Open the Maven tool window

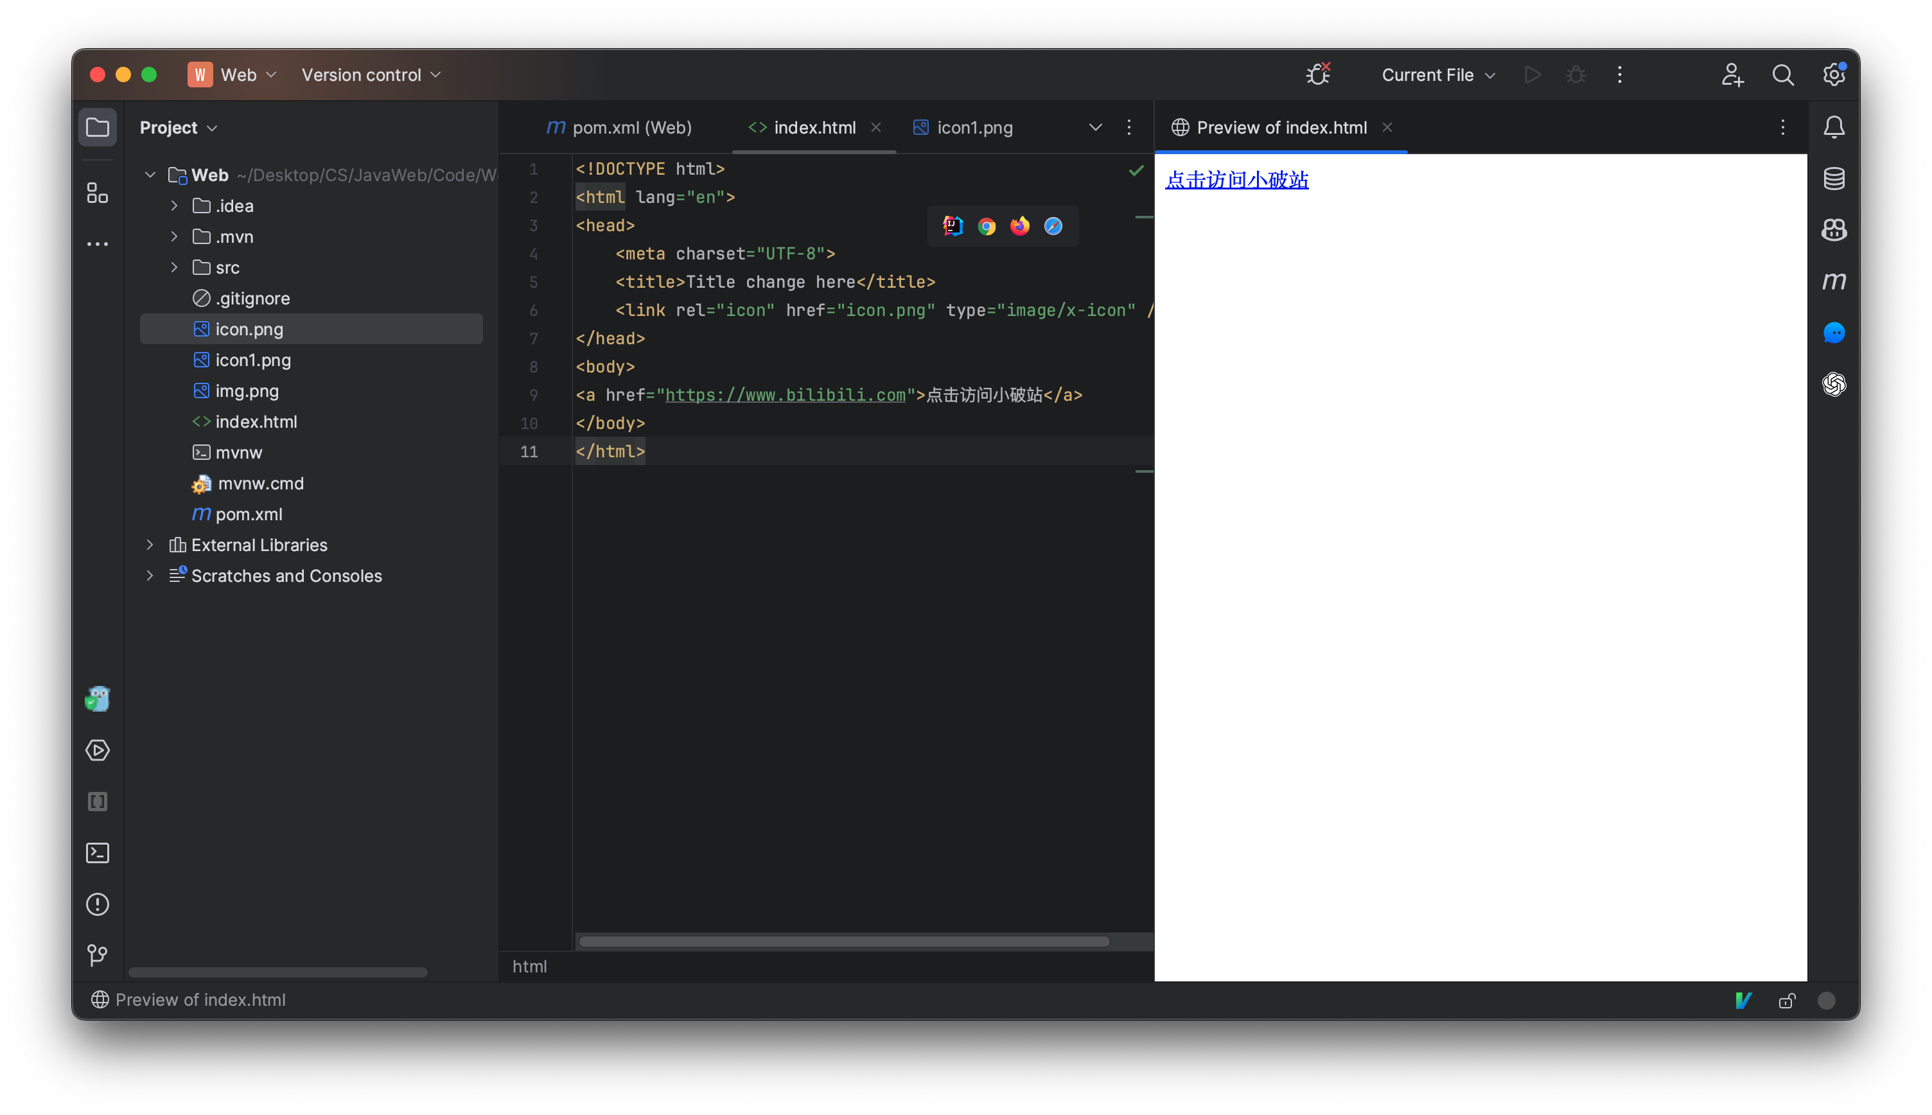point(1834,281)
